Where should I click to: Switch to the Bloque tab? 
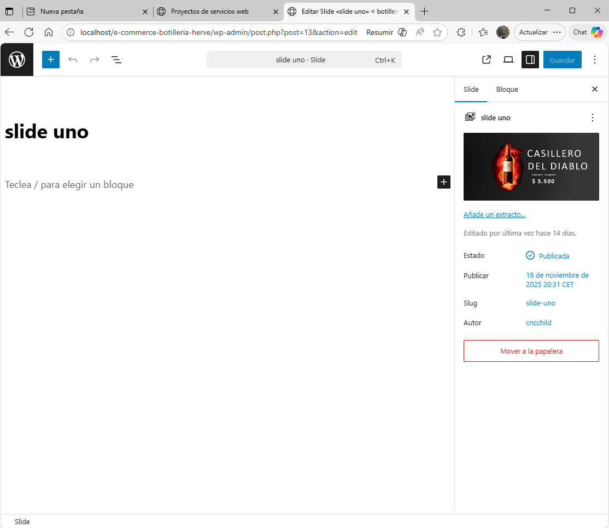[507, 89]
